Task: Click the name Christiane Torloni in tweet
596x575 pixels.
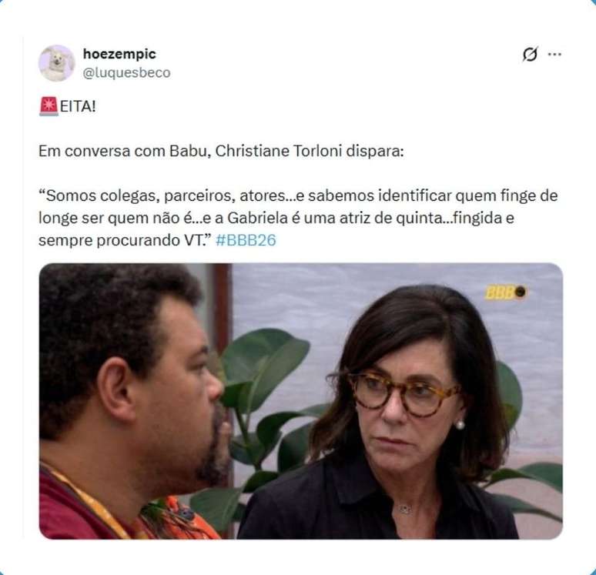Action: 279,151
